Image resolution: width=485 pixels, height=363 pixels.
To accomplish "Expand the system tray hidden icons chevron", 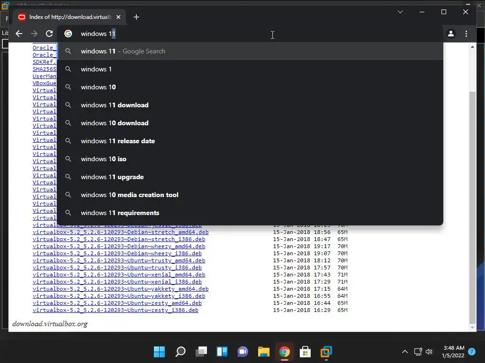I will 404,352.
